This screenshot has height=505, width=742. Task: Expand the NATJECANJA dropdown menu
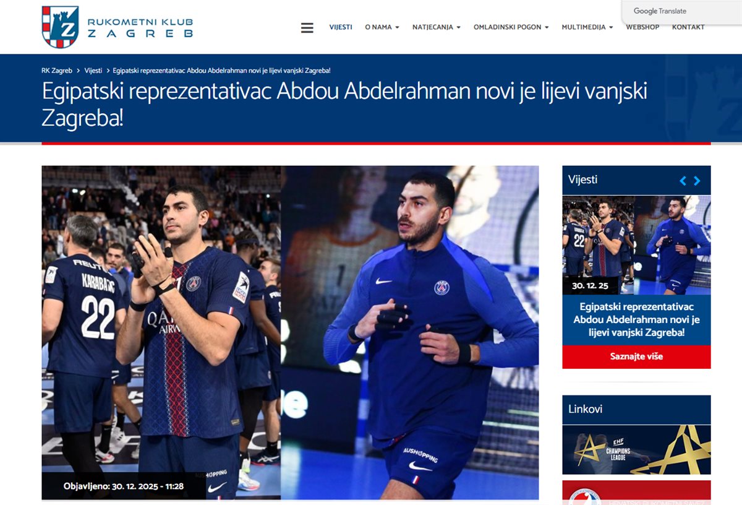[x=437, y=27]
